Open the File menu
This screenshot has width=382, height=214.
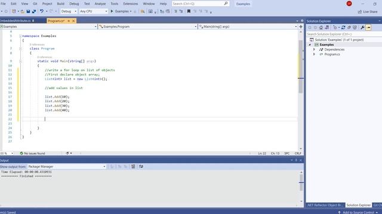coord(3,4)
